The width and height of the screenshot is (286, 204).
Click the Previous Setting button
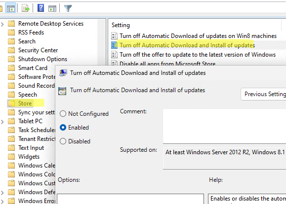263,94
